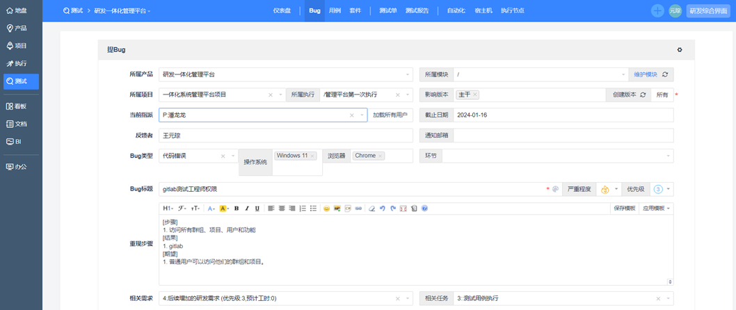Image resolution: width=736 pixels, height=310 pixels.
Task: Switch to the 仪表盘 tab
Action: pos(282,11)
